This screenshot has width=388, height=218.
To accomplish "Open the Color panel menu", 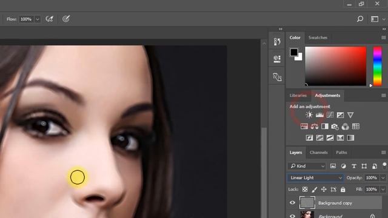I will (x=384, y=38).
